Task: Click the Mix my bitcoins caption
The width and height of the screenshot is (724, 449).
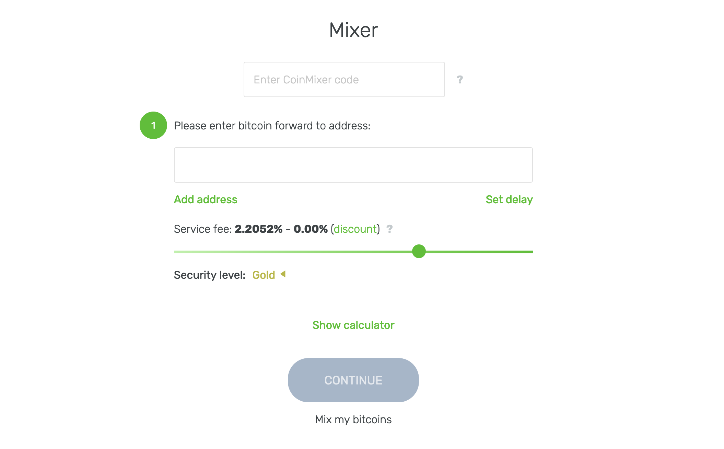Action: coord(353,419)
